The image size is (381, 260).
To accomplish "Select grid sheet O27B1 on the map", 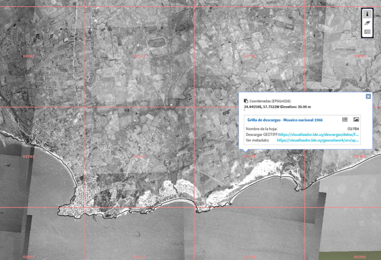I will [x=250, y=56].
